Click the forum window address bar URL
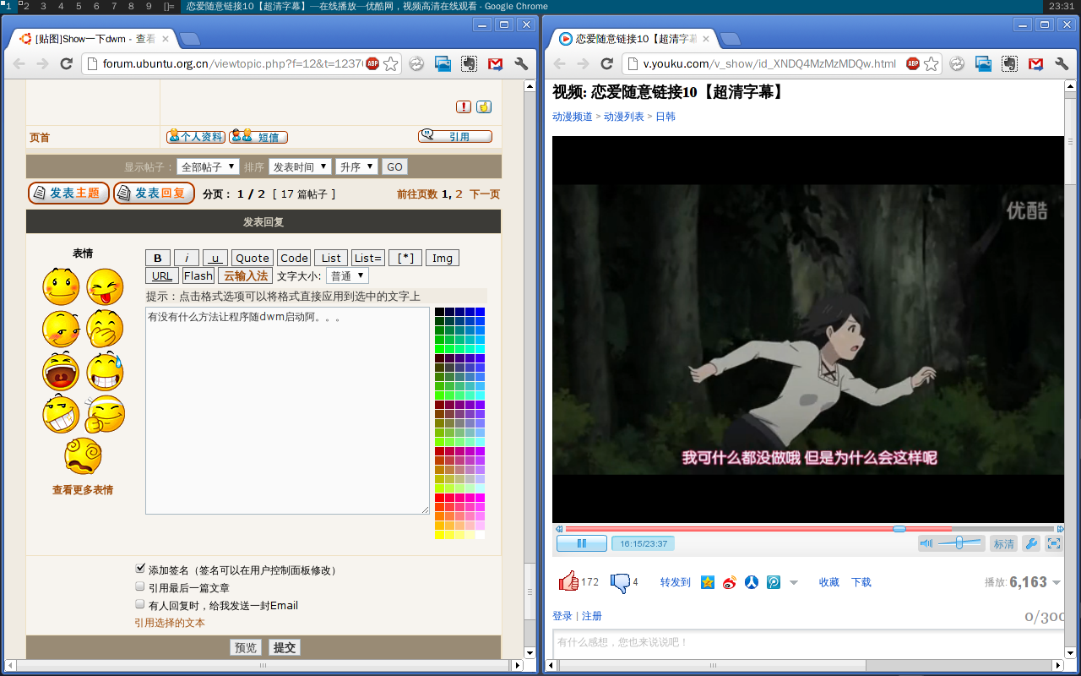 (232, 63)
